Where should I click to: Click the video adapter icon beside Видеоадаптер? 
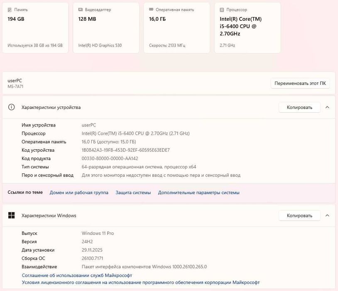81,10
